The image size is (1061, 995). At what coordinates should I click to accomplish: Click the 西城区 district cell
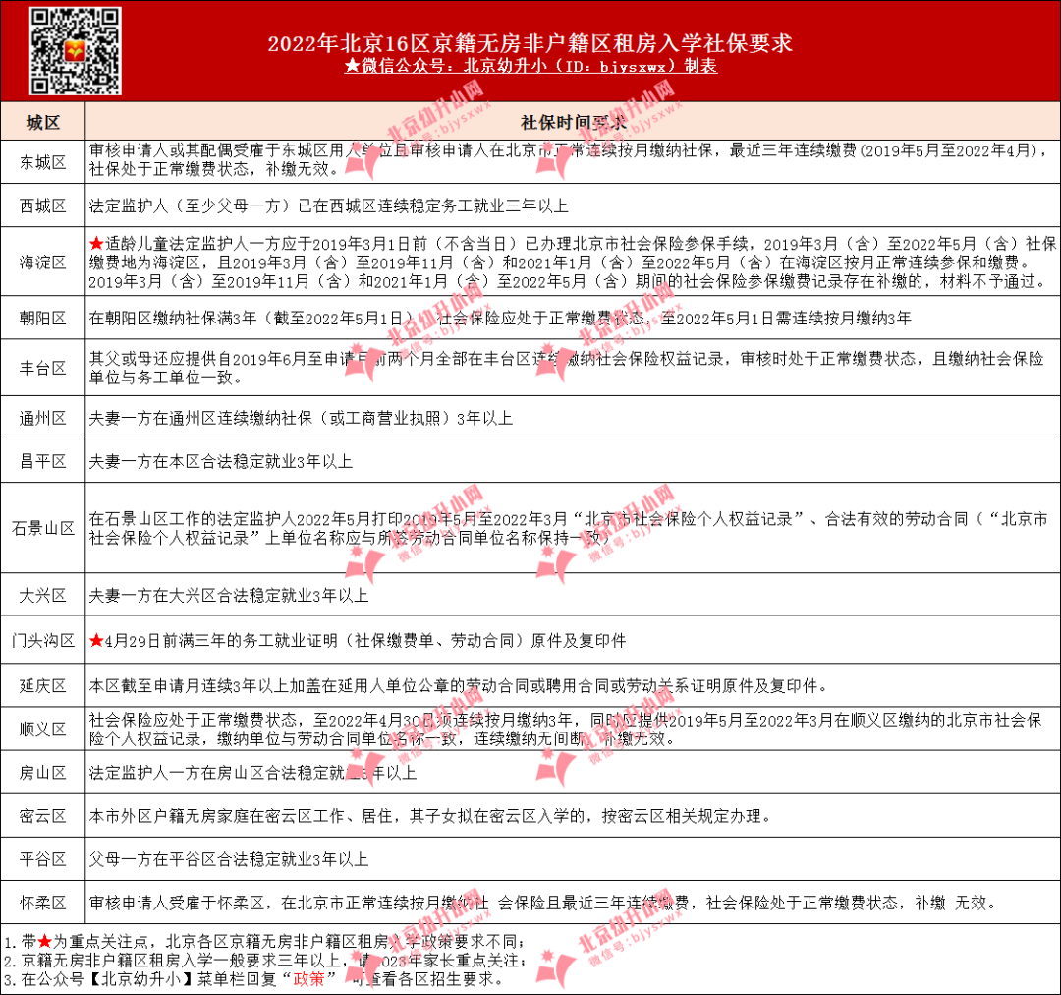43,205
